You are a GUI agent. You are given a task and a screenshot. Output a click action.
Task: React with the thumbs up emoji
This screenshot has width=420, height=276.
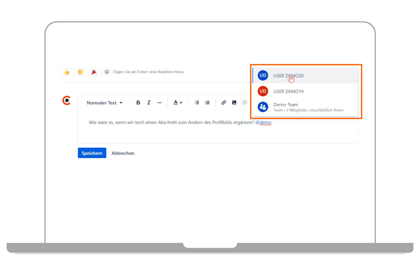click(66, 72)
